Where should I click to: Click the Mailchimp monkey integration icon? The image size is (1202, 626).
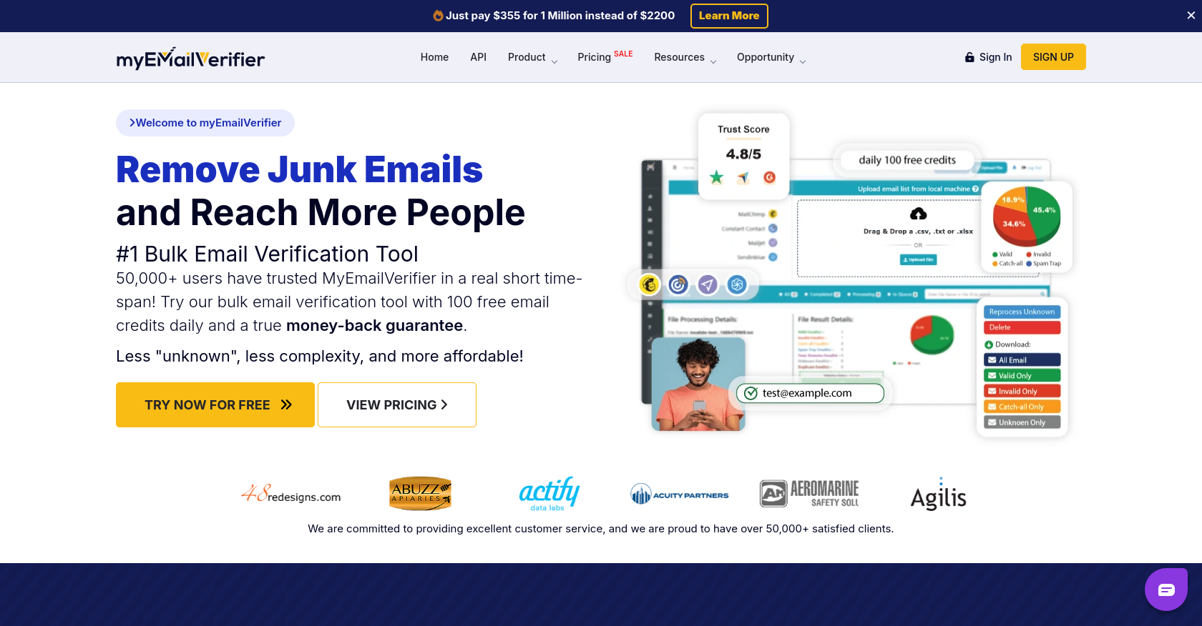pos(649,284)
